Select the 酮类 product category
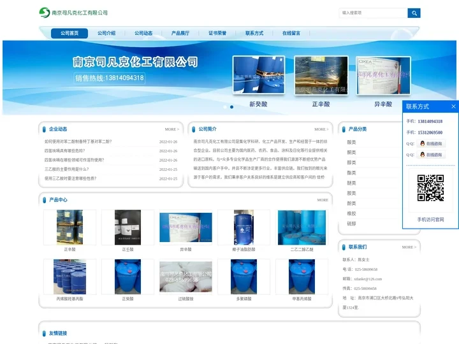 click(x=351, y=153)
